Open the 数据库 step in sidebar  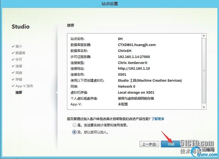20,53
